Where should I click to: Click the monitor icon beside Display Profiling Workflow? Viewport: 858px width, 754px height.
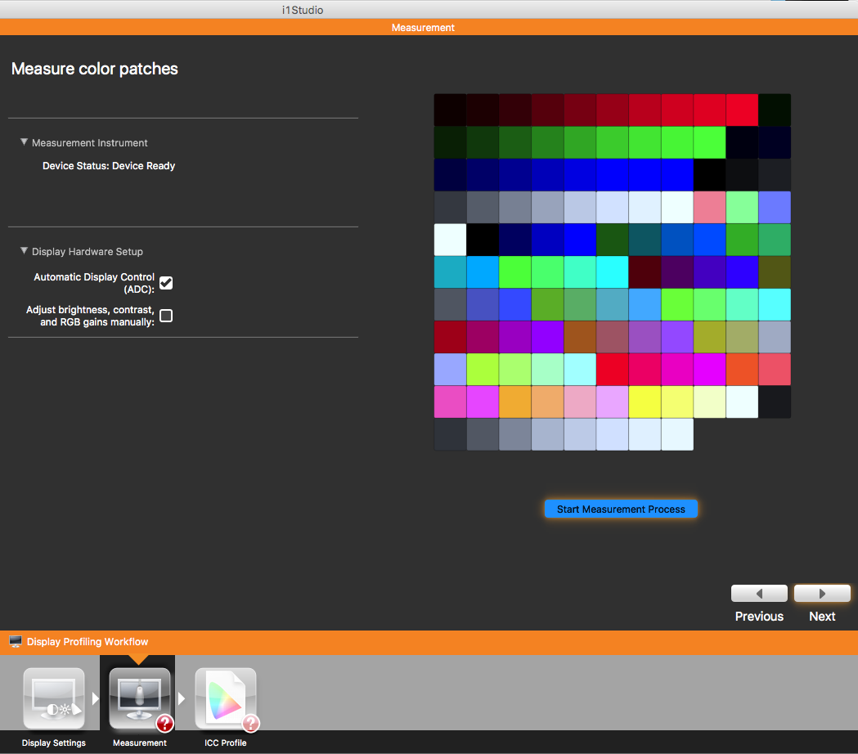pyautogui.click(x=16, y=642)
